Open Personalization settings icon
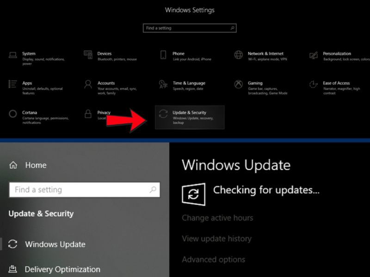 314,55
